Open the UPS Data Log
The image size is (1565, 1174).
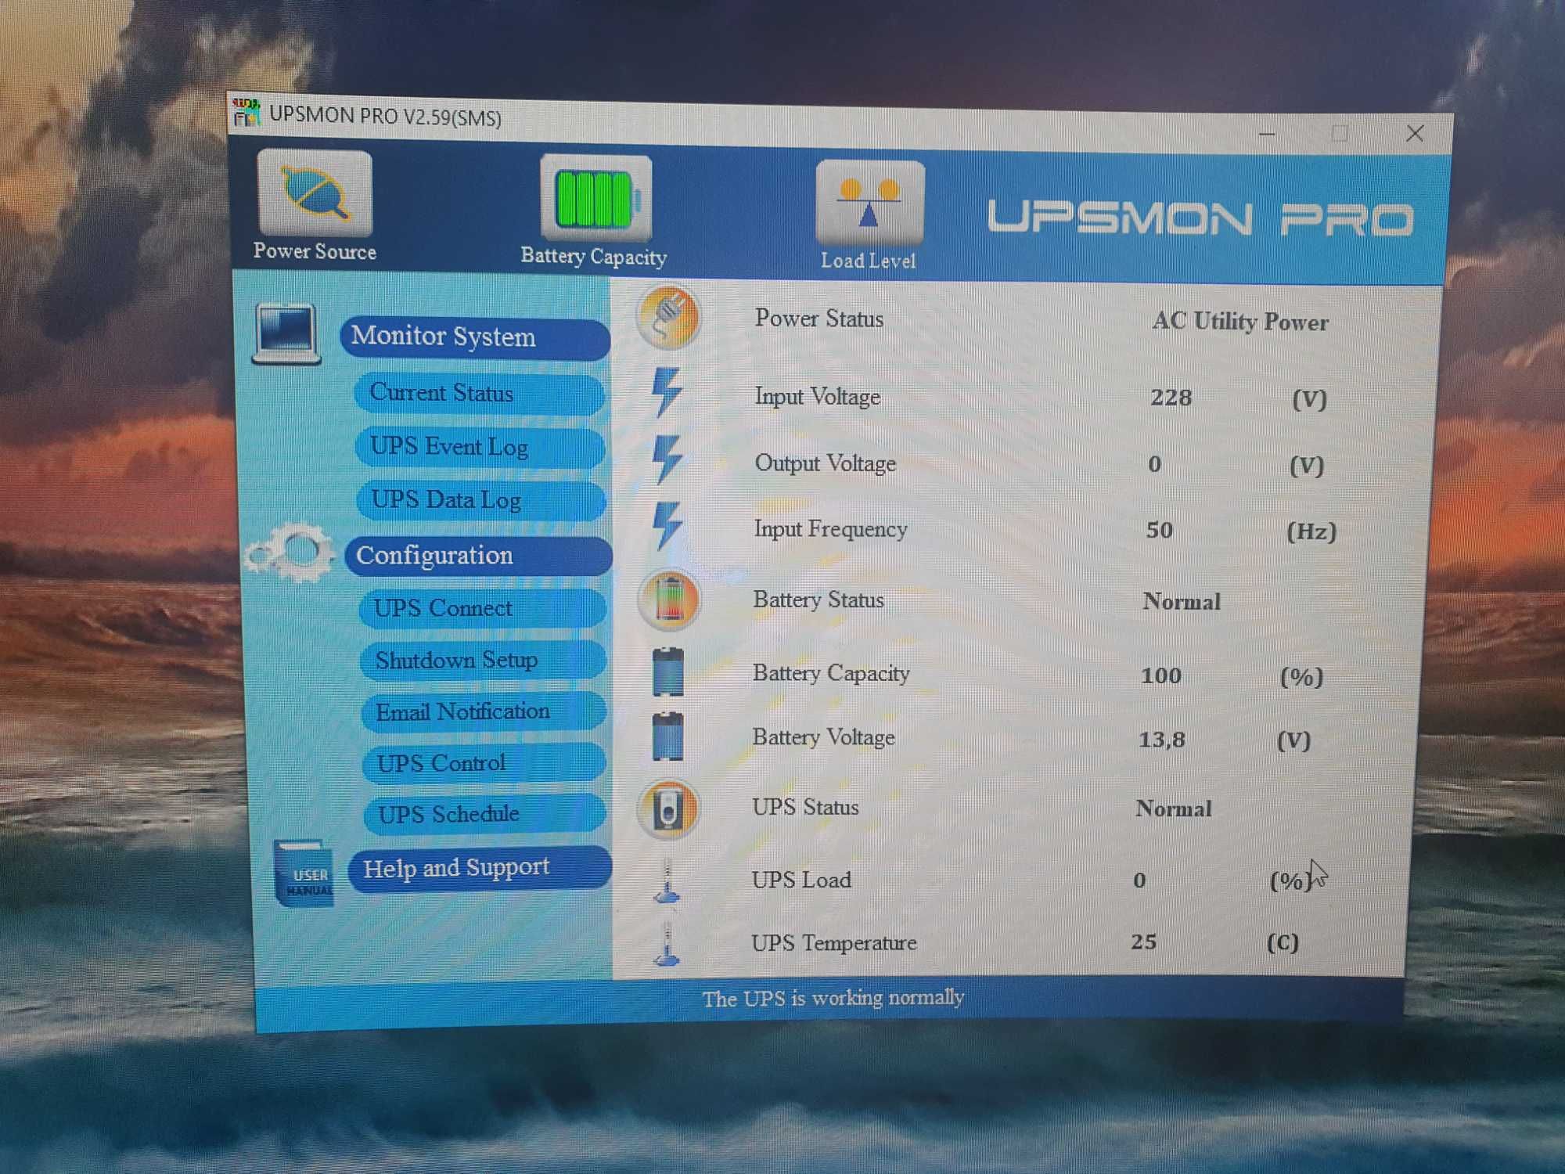(481, 500)
